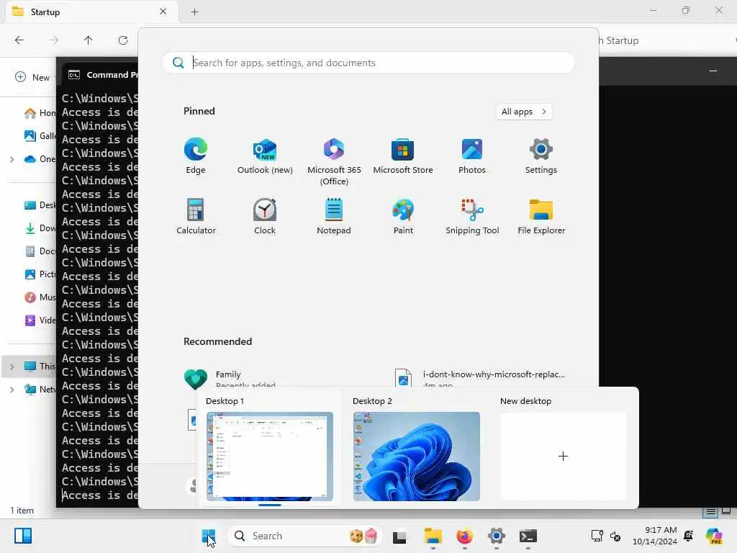Screen dimensions: 737x553
Task: Open File Explorer on the taskbar
Action: click(x=433, y=536)
